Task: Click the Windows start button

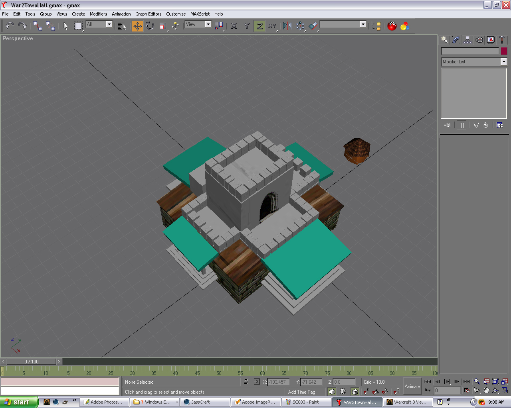Action: point(19,402)
